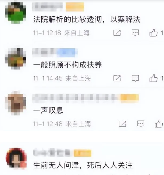Open the green pixelated avatar profile
164x175 pixels.
15,13
